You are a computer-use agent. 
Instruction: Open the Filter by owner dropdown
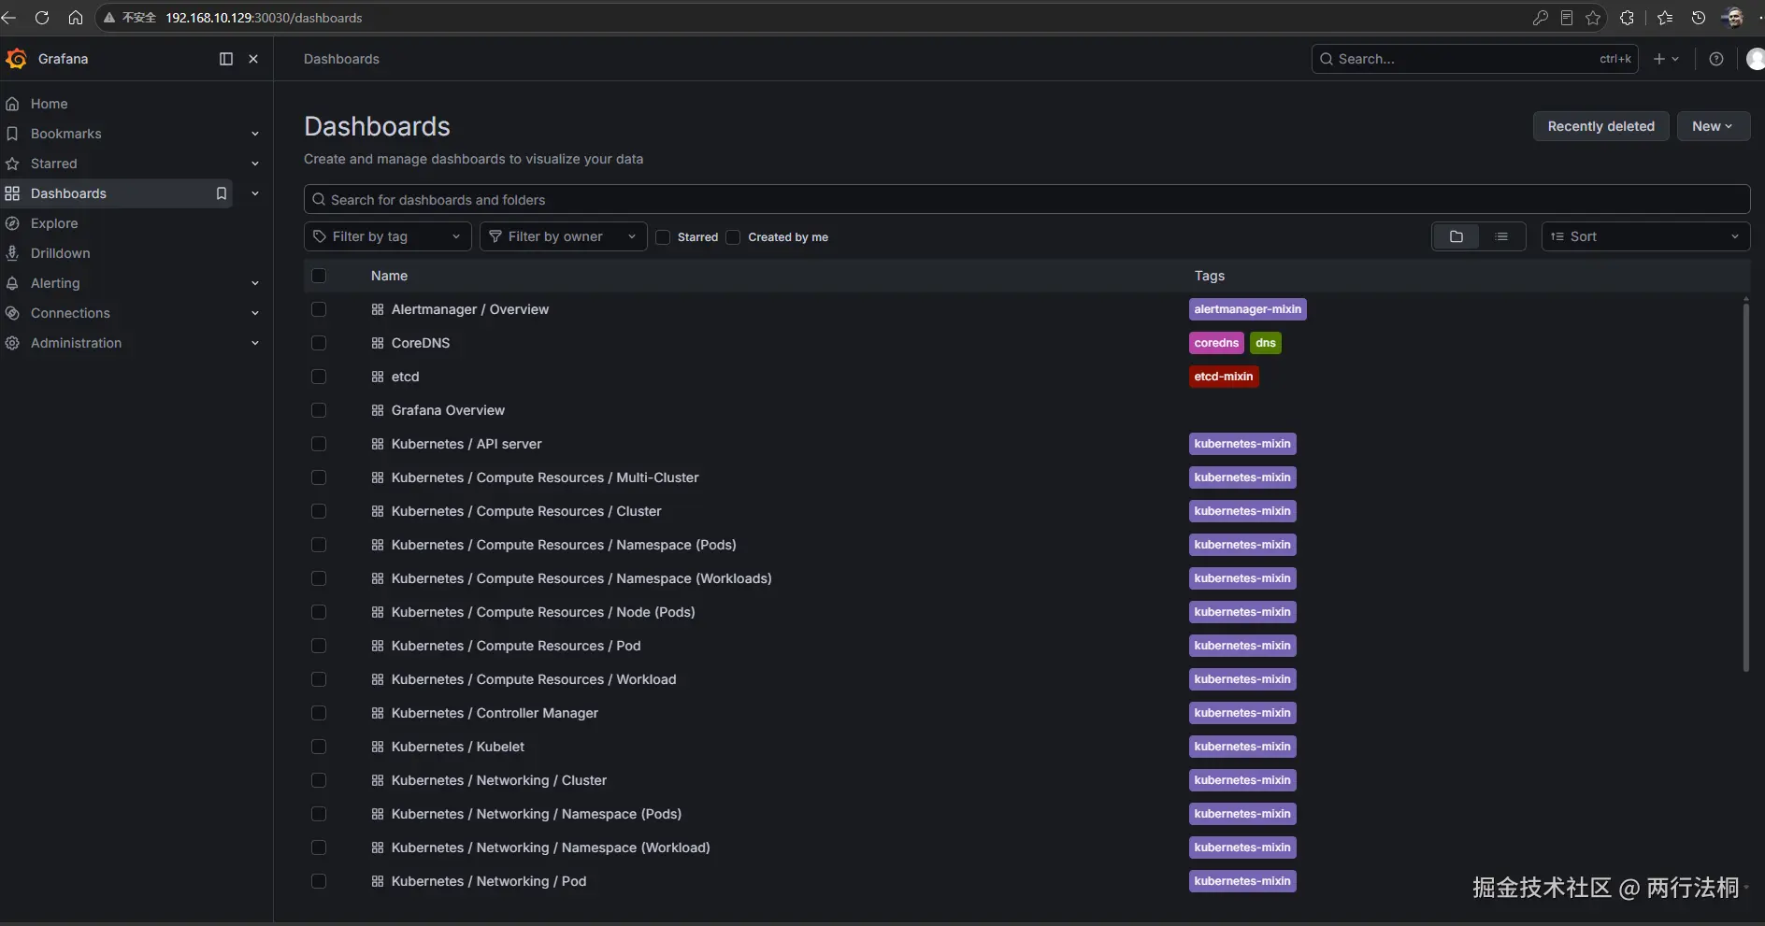coord(564,236)
